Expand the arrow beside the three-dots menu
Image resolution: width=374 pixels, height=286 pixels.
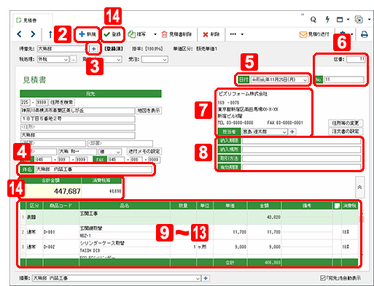(x=242, y=34)
